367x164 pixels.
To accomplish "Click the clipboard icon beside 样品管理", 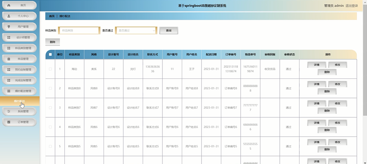I will coord(9,59).
